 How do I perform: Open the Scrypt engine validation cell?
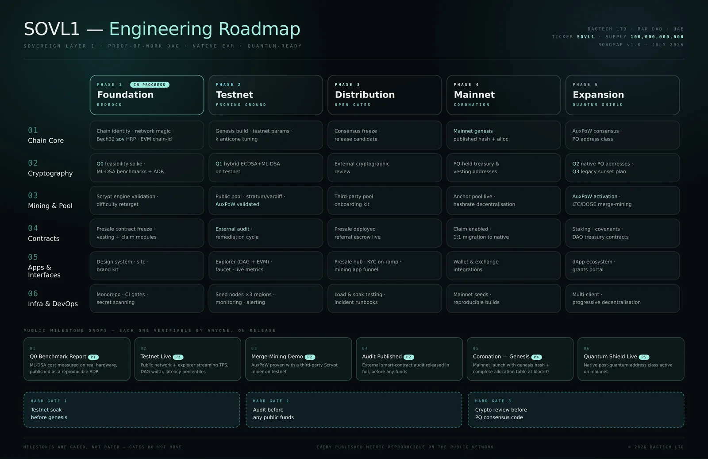tap(147, 200)
